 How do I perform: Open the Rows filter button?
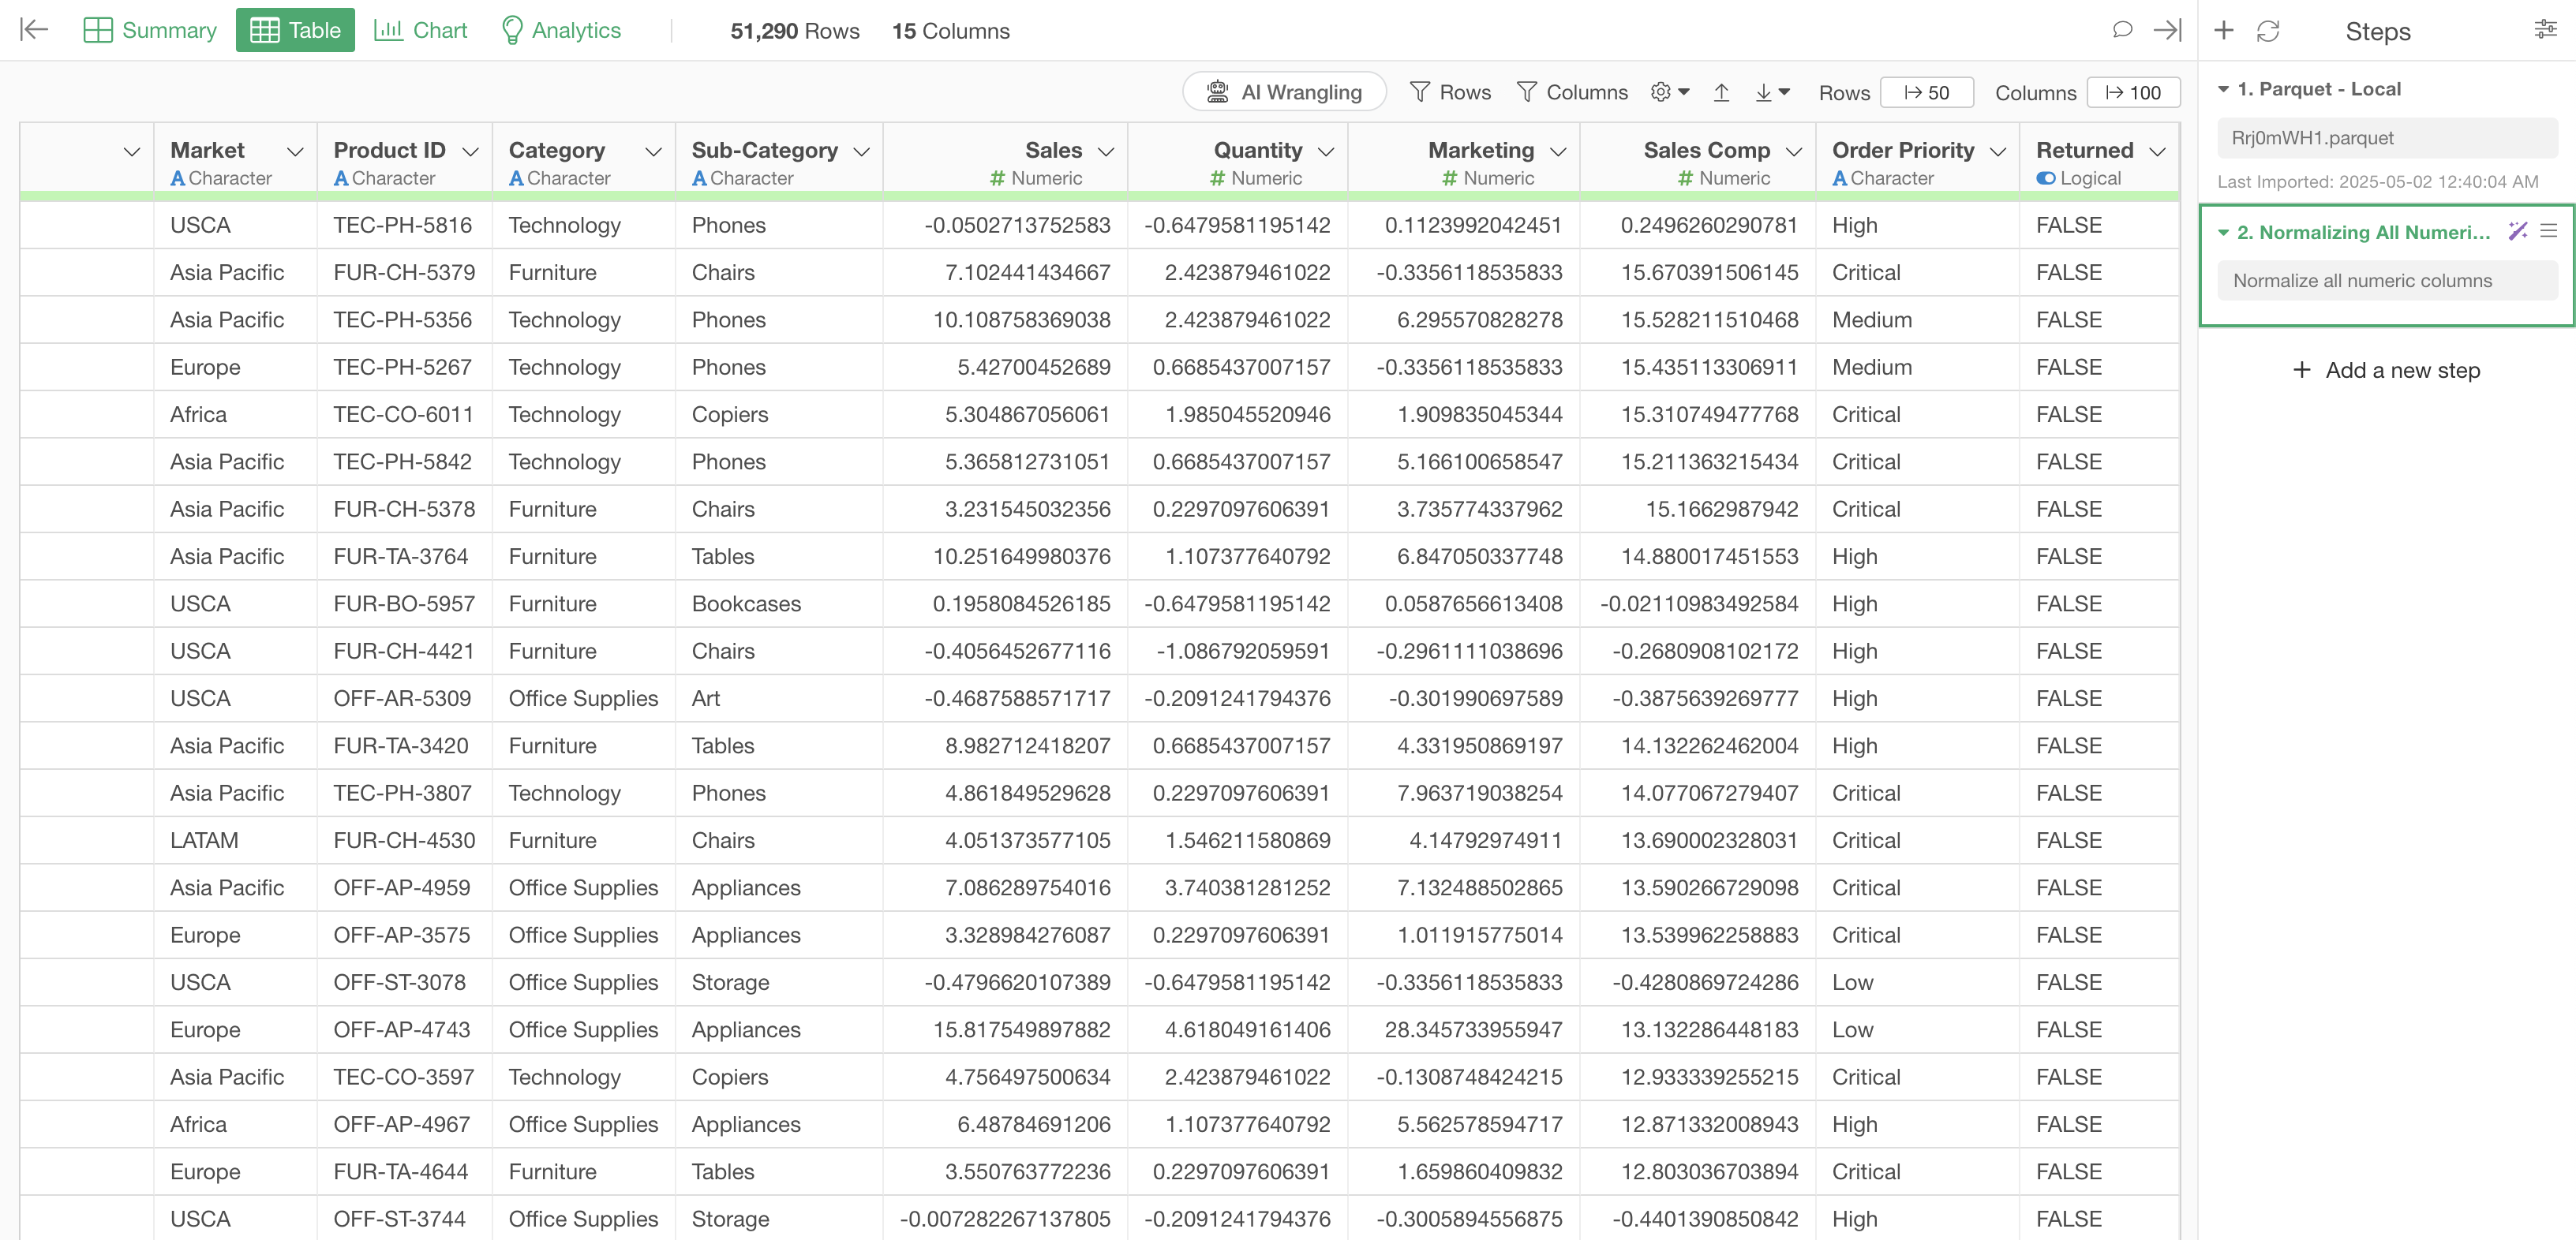pyautogui.click(x=1450, y=92)
